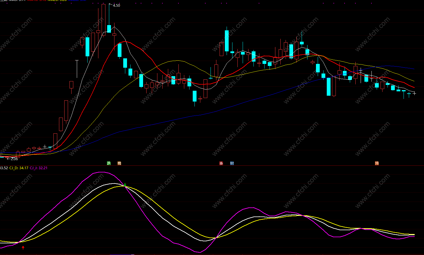Image resolution: width=424 pixels, height=255 pixels.
Task: Click the red buy-signal arrow in indicator
Action: pos(23,248)
